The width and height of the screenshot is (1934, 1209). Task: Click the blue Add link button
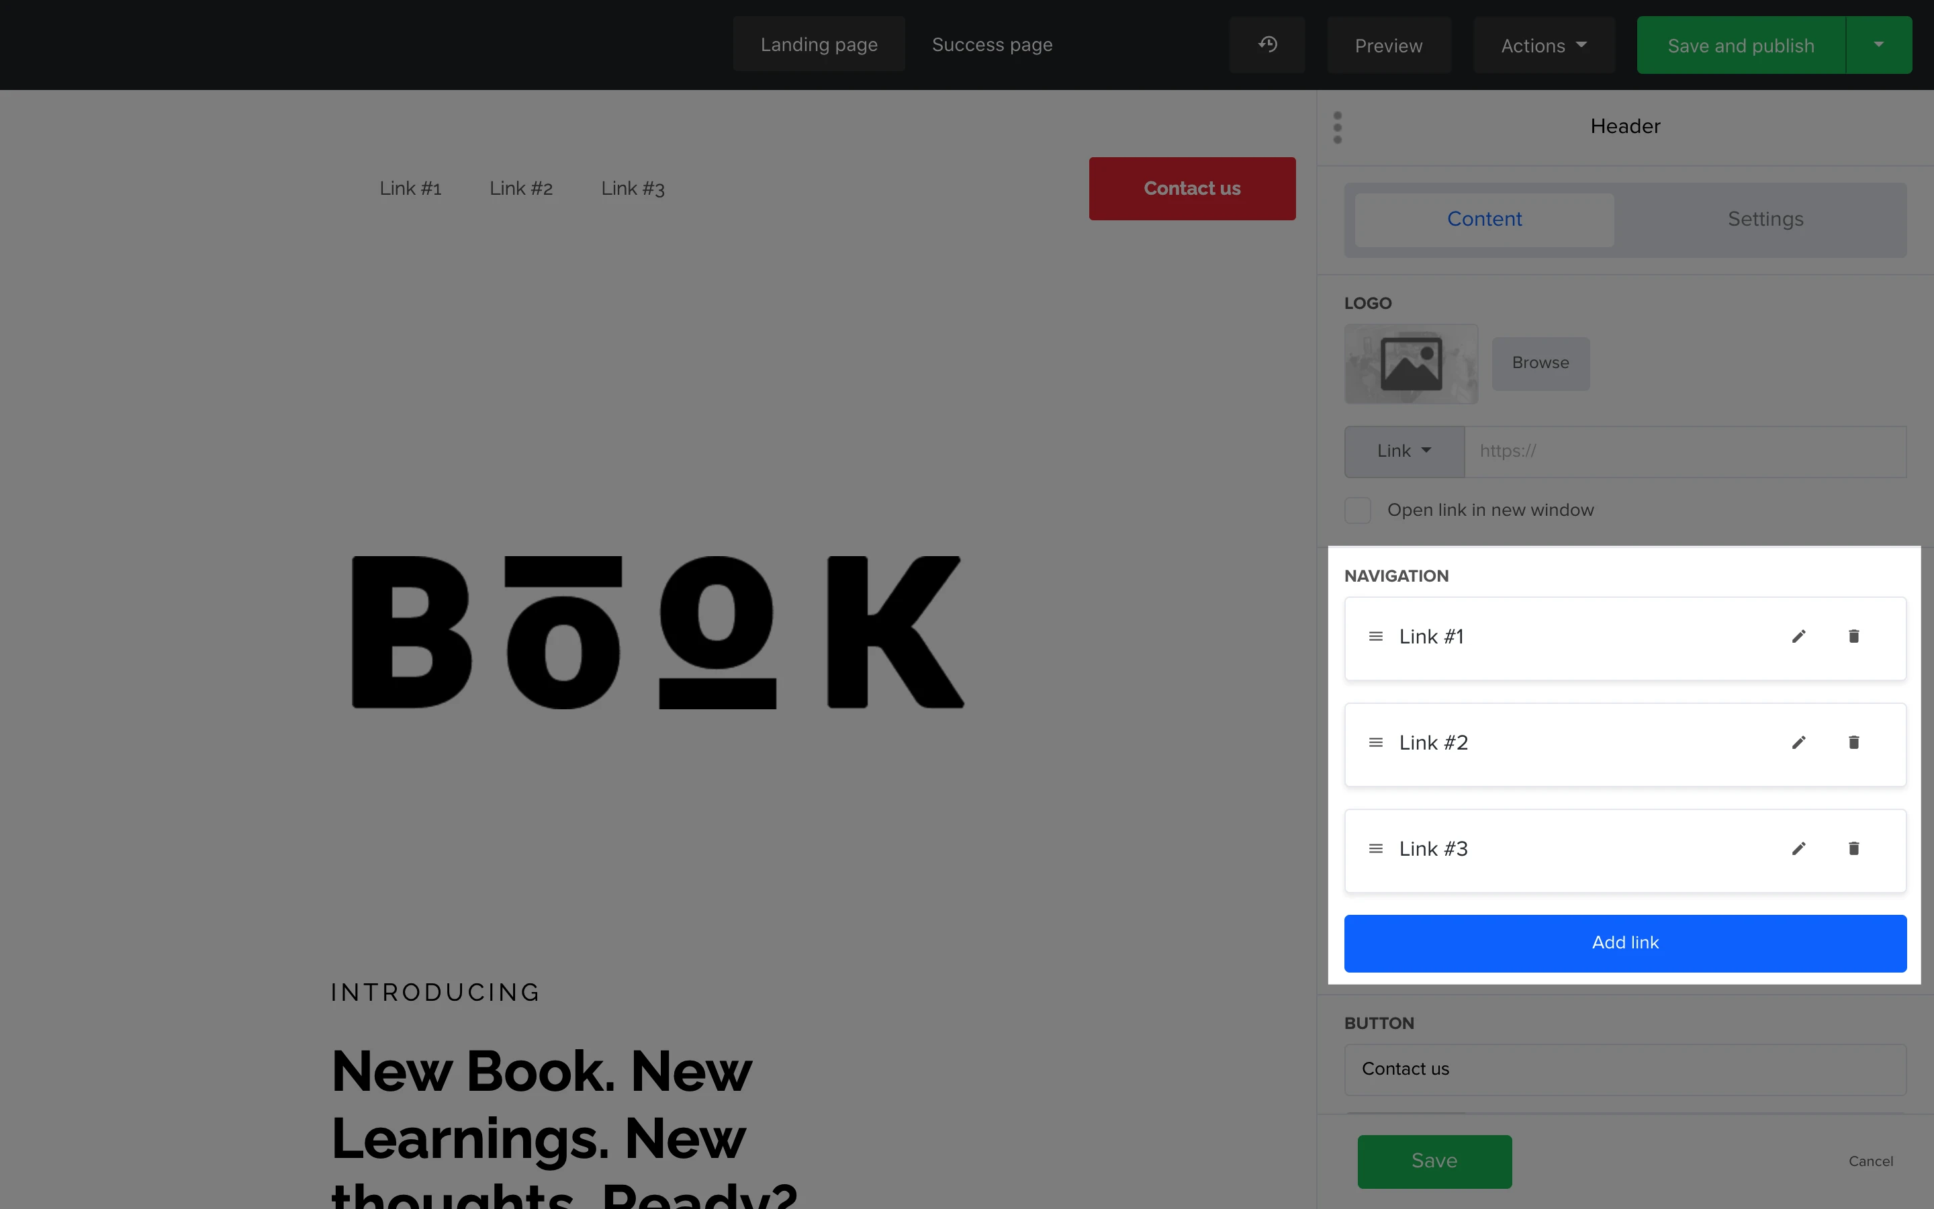[x=1624, y=943]
